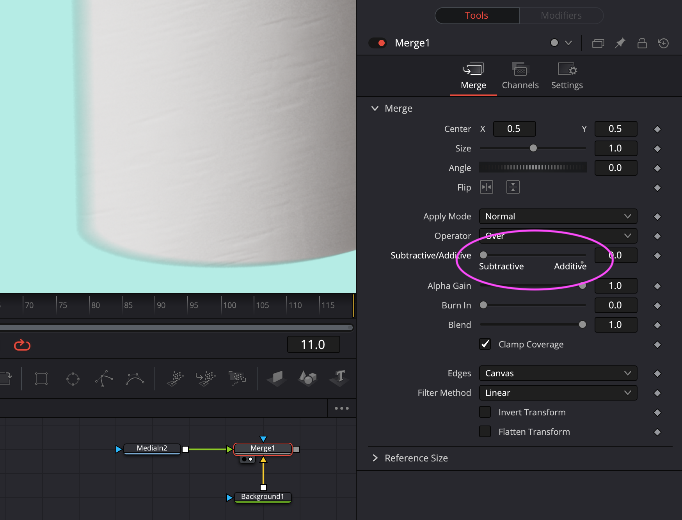Uncheck the Clamp Coverage checkbox
This screenshot has height=520, width=682.
[x=485, y=344]
